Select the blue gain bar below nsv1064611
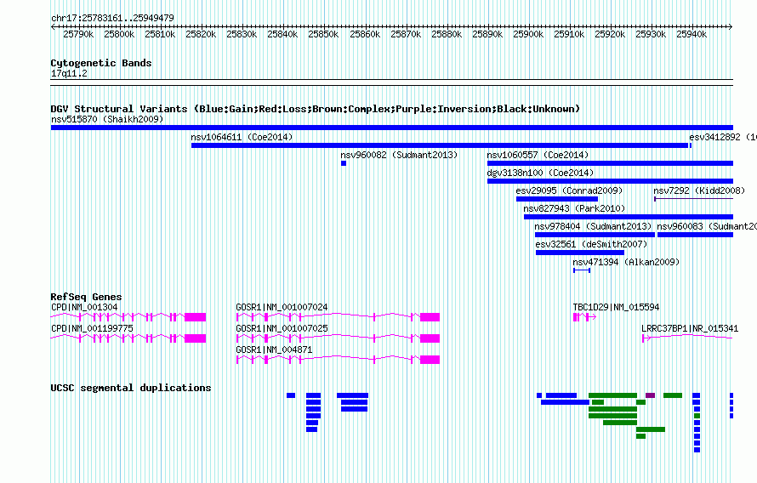This screenshot has height=483, width=757. pos(440,145)
